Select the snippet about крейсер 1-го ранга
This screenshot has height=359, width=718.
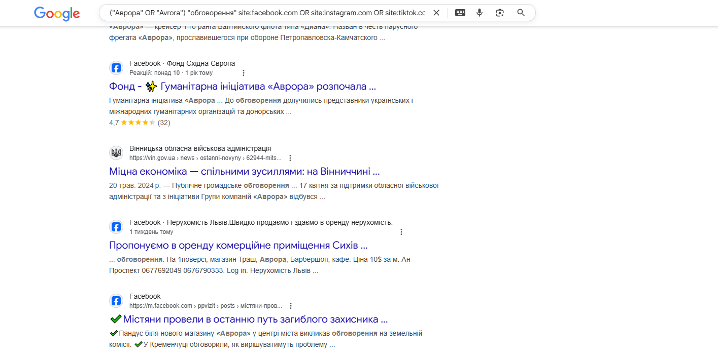(263, 32)
